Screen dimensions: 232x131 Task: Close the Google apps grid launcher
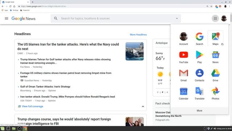tap(215, 19)
